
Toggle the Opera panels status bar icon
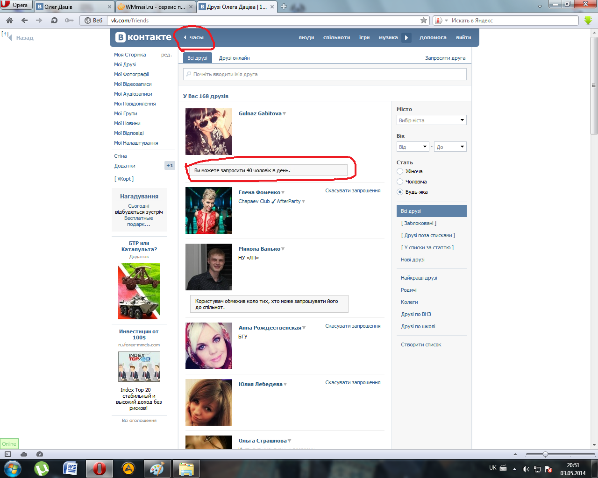(x=8, y=454)
